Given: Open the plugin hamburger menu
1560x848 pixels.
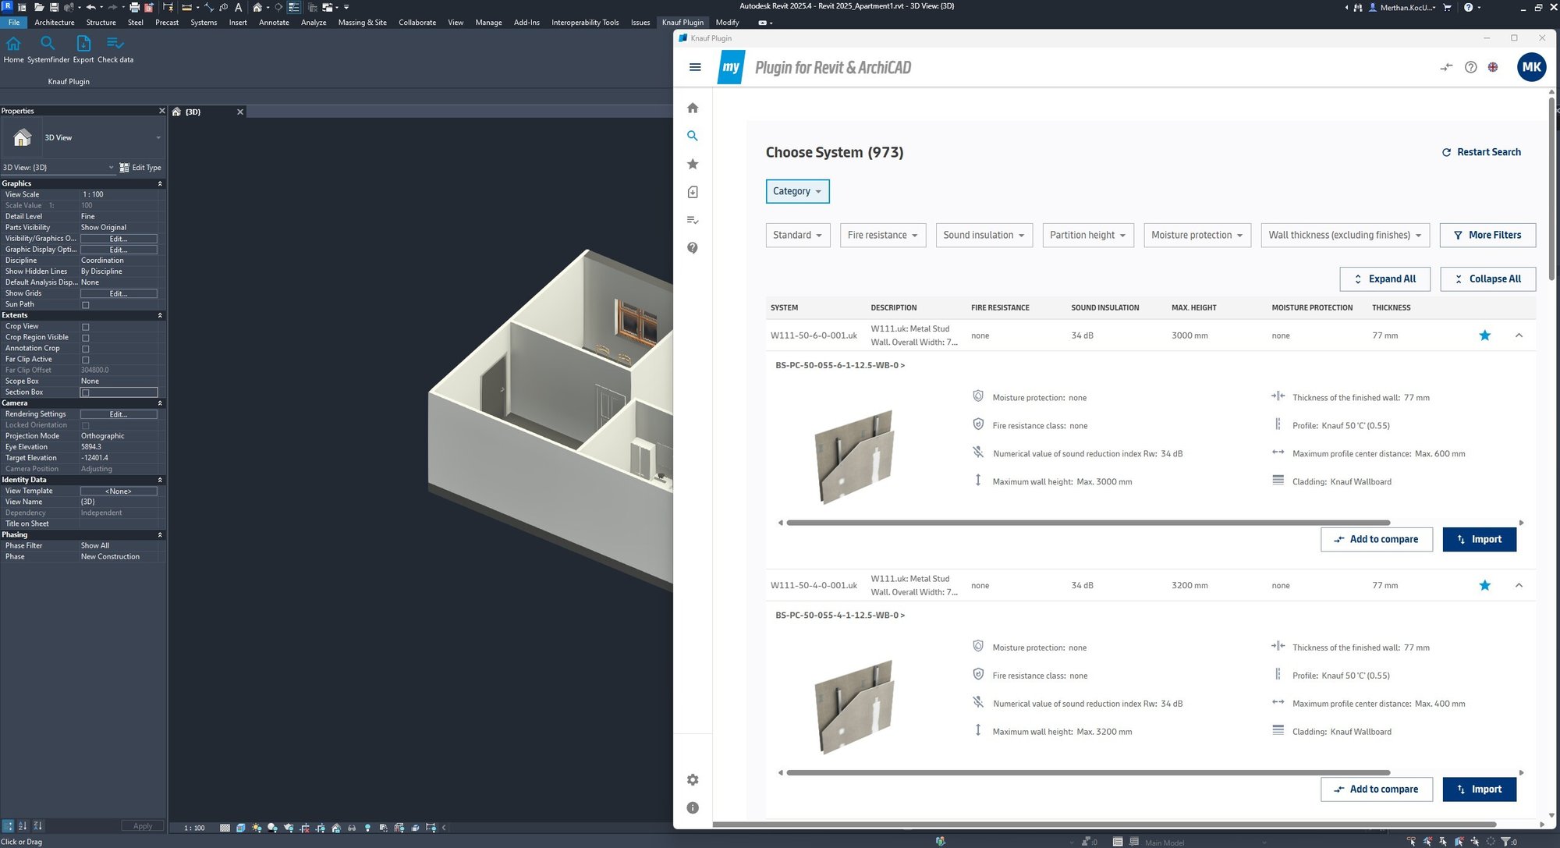Looking at the screenshot, I should (x=695, y=67).
